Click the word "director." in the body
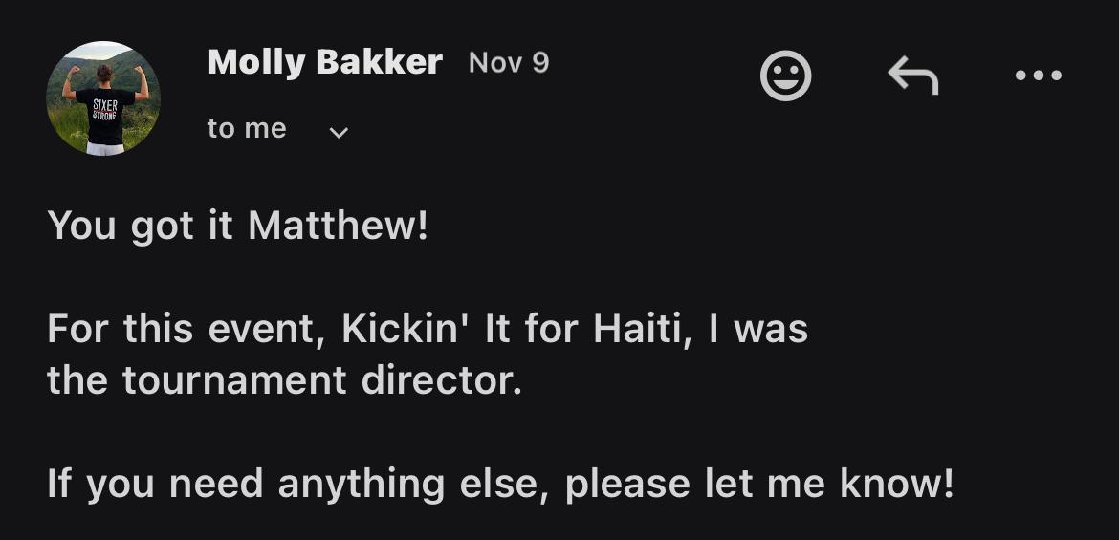 point(442,381)
